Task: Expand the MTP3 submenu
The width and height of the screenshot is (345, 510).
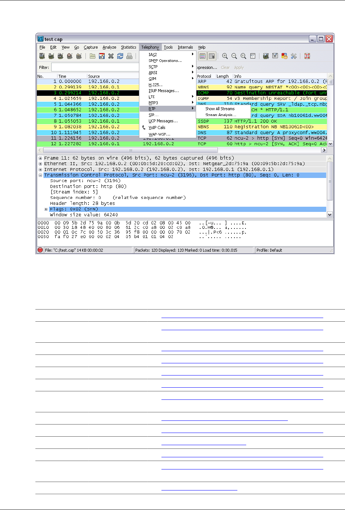Action: click(168, 103)
